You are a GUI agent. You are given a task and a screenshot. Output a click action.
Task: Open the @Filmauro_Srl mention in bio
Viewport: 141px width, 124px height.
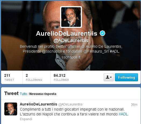96,51
